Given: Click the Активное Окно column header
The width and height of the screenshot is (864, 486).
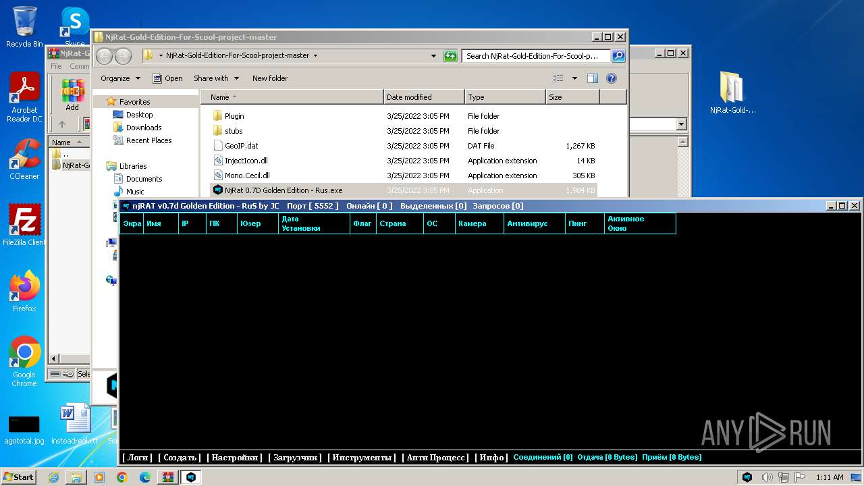Looking at the screenshot, I should [x=640, y=223].
